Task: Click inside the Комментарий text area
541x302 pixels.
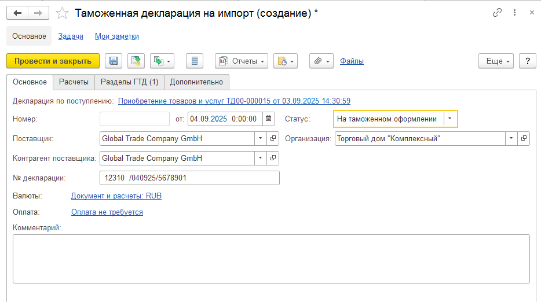Action: point(271,259)
